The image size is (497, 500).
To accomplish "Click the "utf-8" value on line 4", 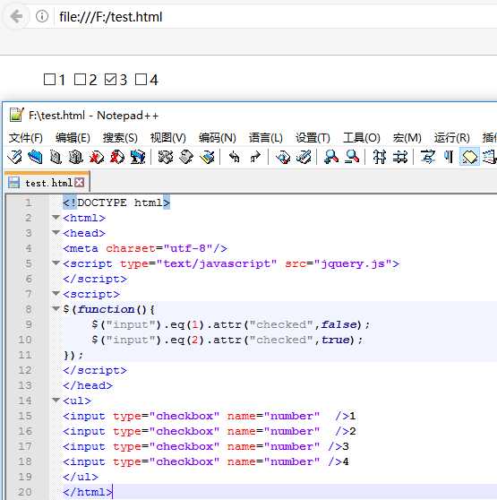I will pyautogui.click(x=188, y=248).
